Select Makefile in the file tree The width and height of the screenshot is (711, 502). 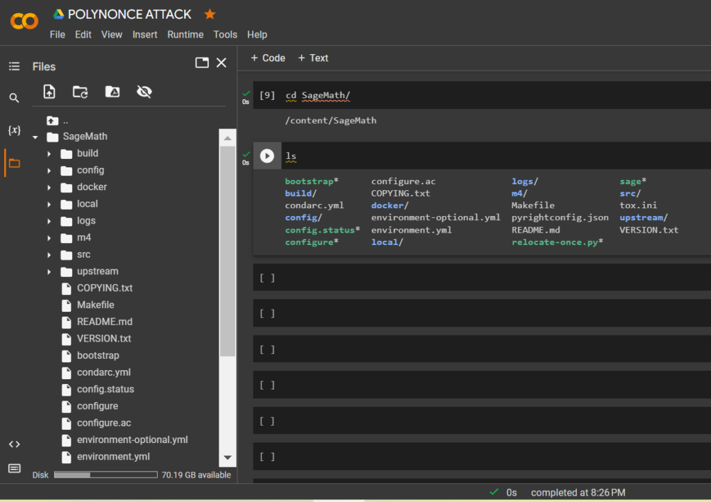click(x=95, y=305)
